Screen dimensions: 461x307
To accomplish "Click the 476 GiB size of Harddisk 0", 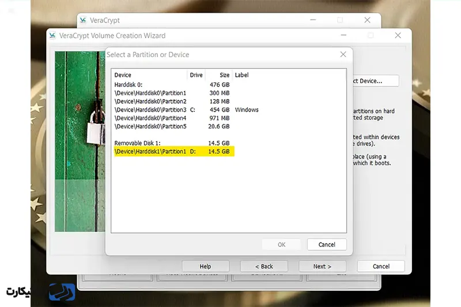I will [220, 85].
